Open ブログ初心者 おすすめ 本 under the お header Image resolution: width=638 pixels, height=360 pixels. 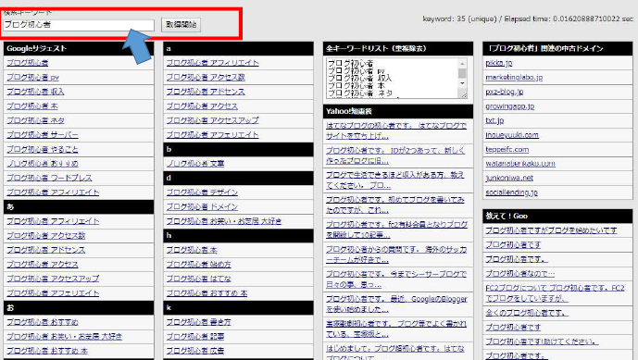click(47, 351)
